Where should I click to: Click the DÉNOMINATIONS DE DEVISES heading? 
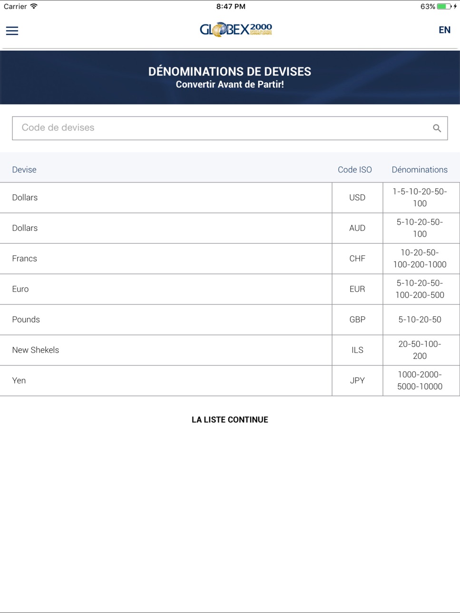pyautogui.click(x=230, y=71)
